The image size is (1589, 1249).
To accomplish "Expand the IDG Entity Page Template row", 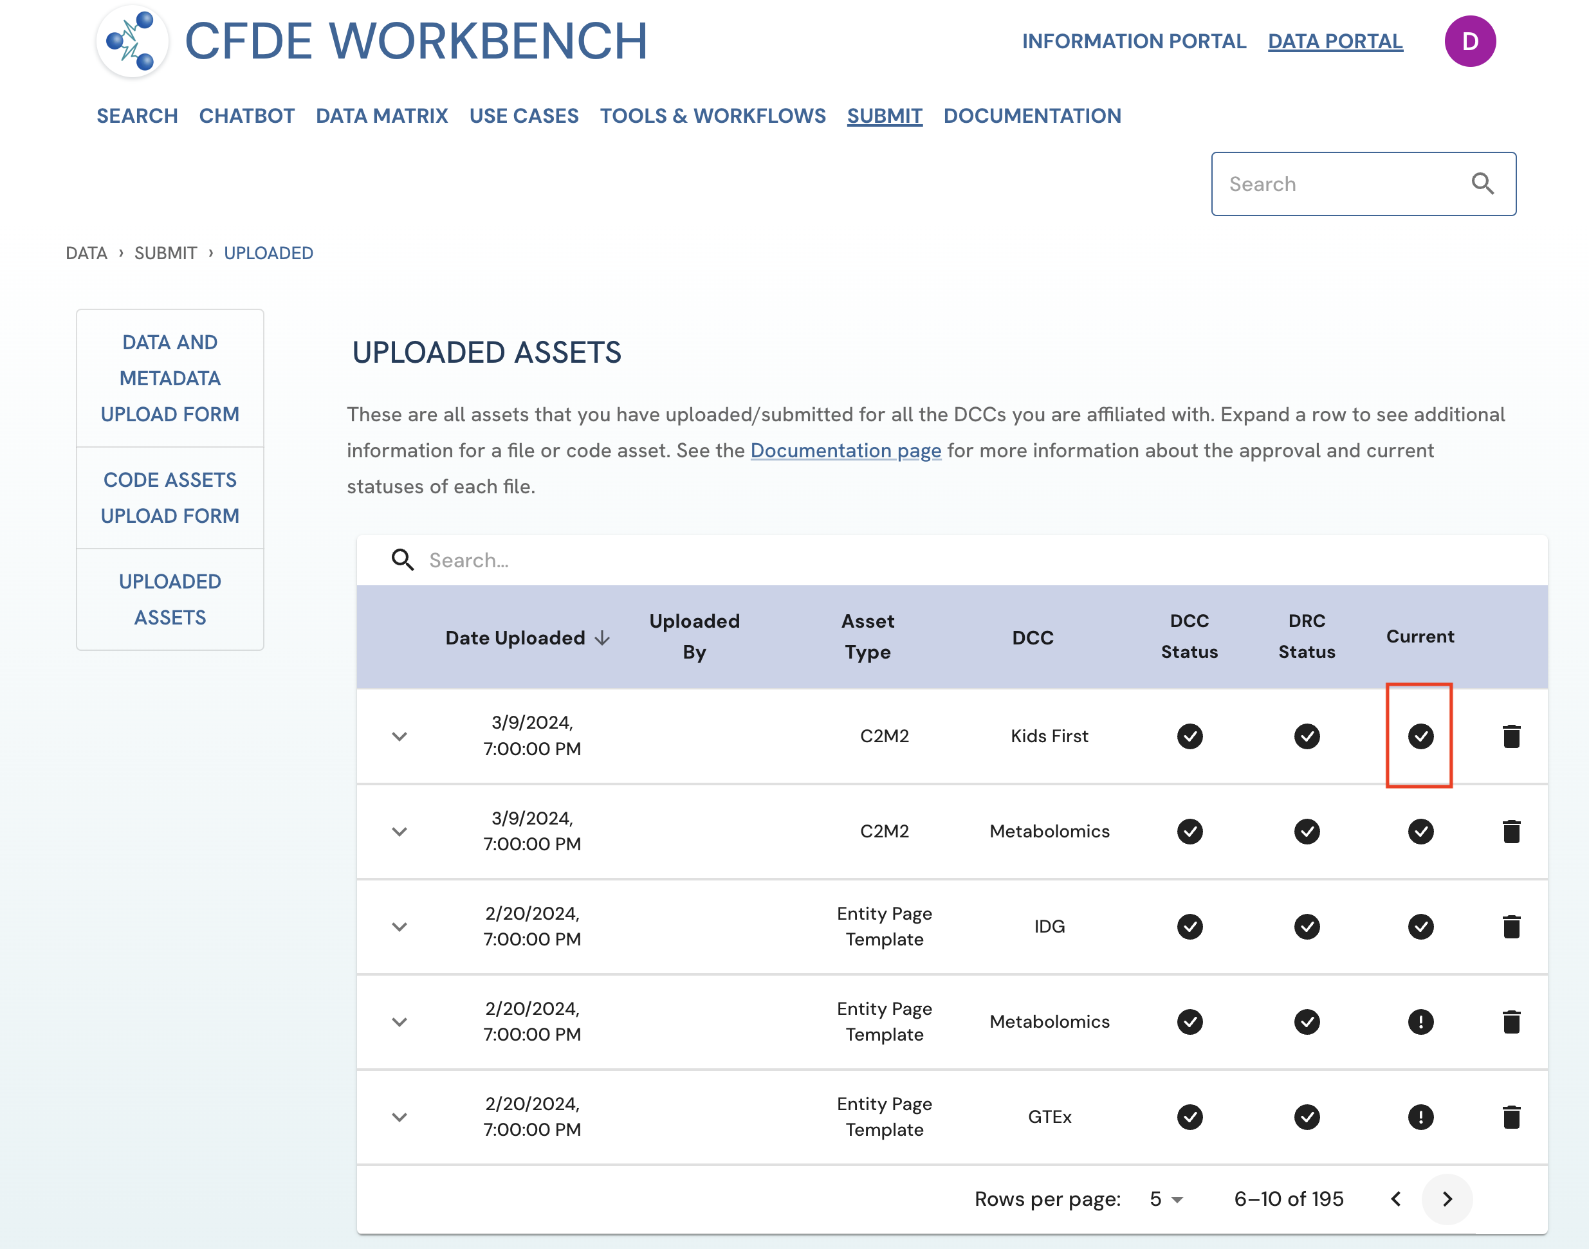I will 400,927.
